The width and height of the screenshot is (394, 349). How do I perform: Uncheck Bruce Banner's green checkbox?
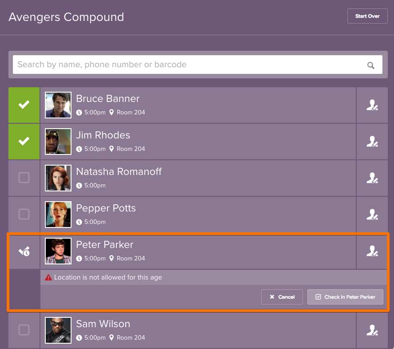pos(24,105)
